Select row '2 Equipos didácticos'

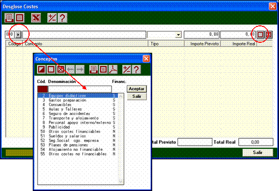coord(78,96)
